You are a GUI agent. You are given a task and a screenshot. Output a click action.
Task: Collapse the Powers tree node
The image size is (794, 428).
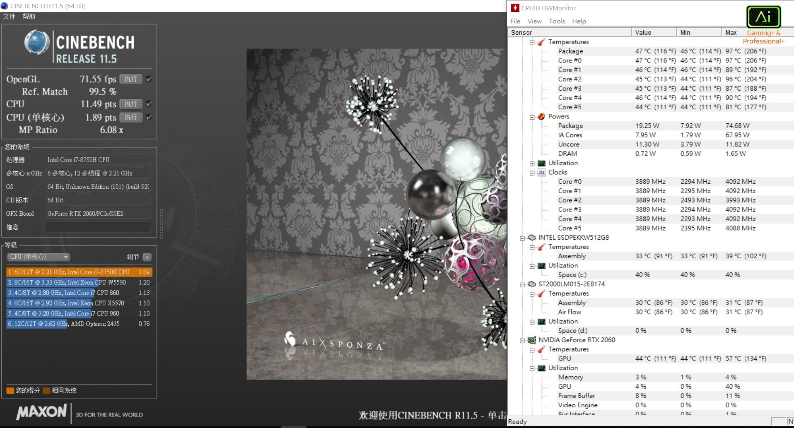pyautogui.click(x=532, y=117)
